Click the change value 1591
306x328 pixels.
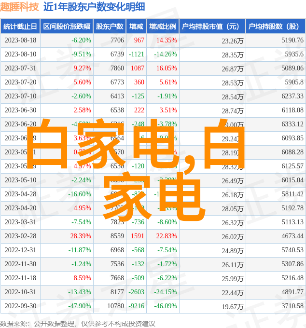(138, 236)
